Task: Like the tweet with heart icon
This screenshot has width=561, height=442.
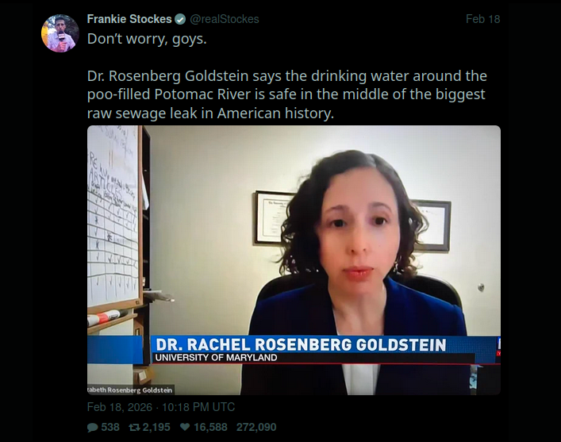Action: (x=185, y=427)
